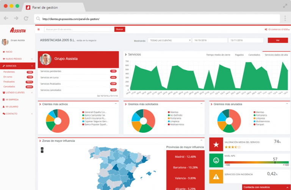
Task: Toggle Fontanería legend in Gremios más solicitados
Action: tap(176, 118)
